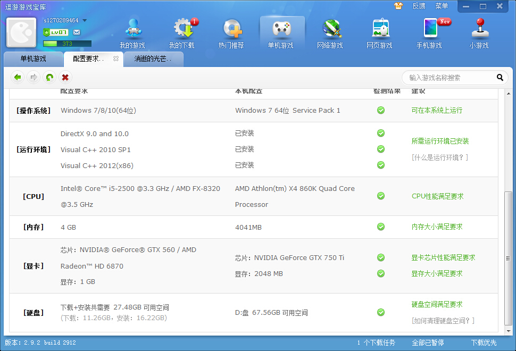The height and width of the screenshot is (351, 516).
Task: Click the 硬盘空间满足要求 result text
Action: point(437,305)
